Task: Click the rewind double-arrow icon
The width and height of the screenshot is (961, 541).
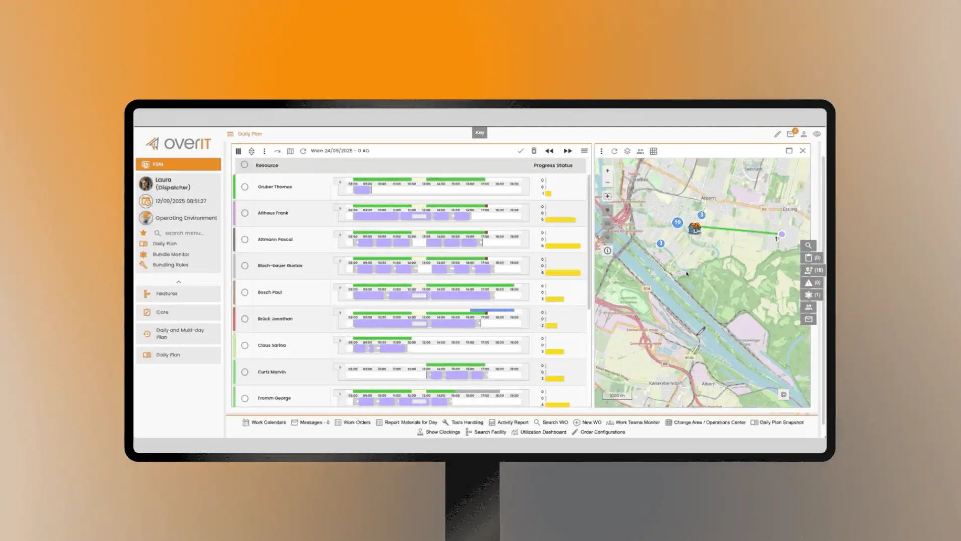Action: tap(549, 151)
